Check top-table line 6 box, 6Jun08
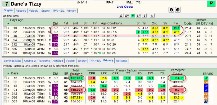The height and width of the screenshot is (105, 217). (5, 49)
